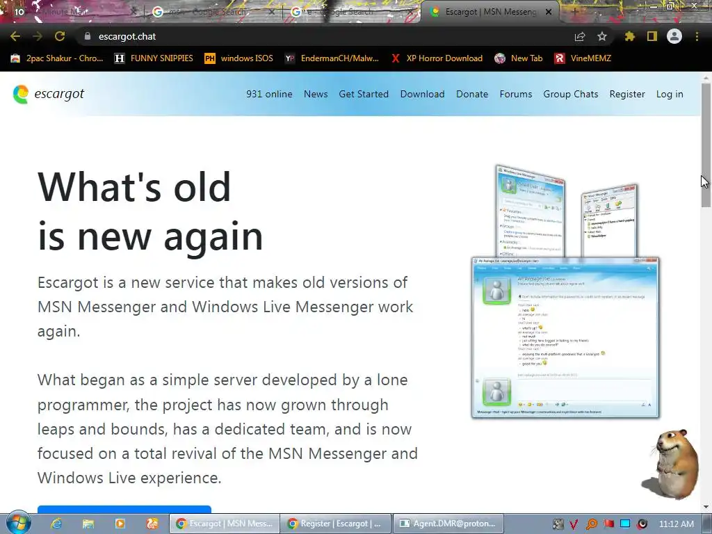Open Windows Explorer folder on the taskbar
This screenshot has height=534, width=712.
88,524
